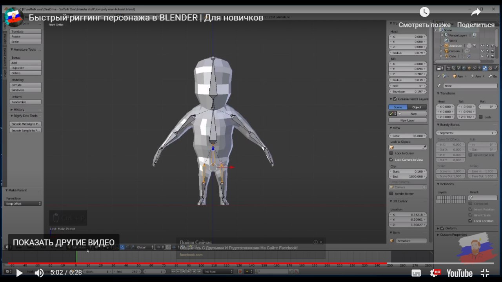Click the New Layer button

(407, 120)
